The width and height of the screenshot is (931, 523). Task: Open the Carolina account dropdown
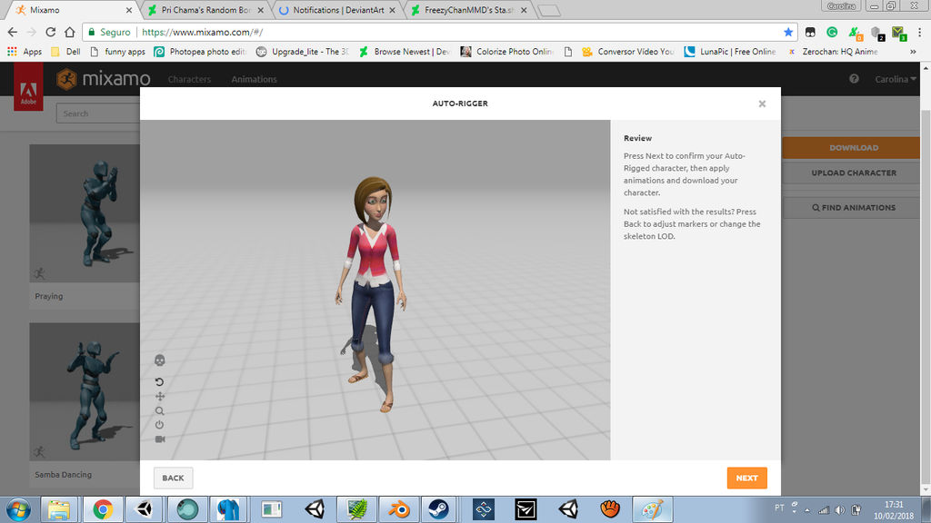coord(896,79)
